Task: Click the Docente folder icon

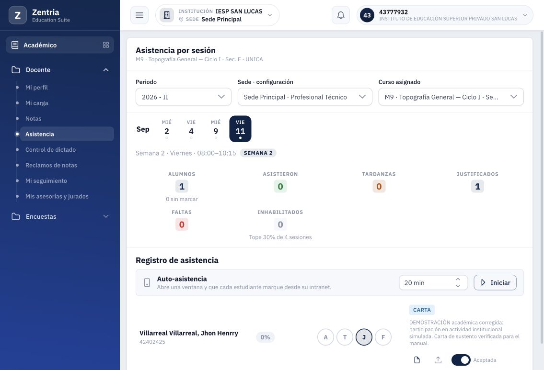Action: tap(16, 69)
